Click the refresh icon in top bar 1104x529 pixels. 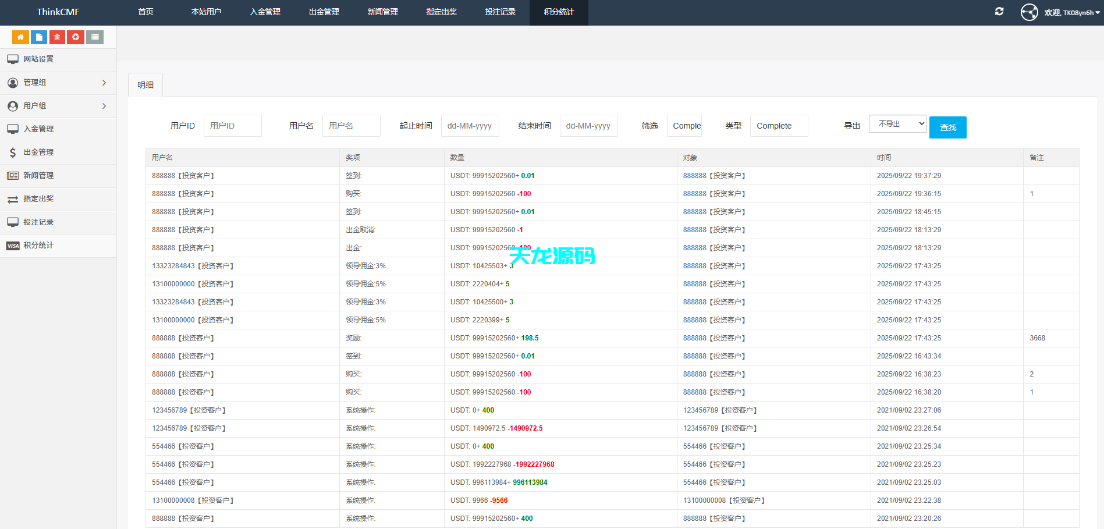999,11
